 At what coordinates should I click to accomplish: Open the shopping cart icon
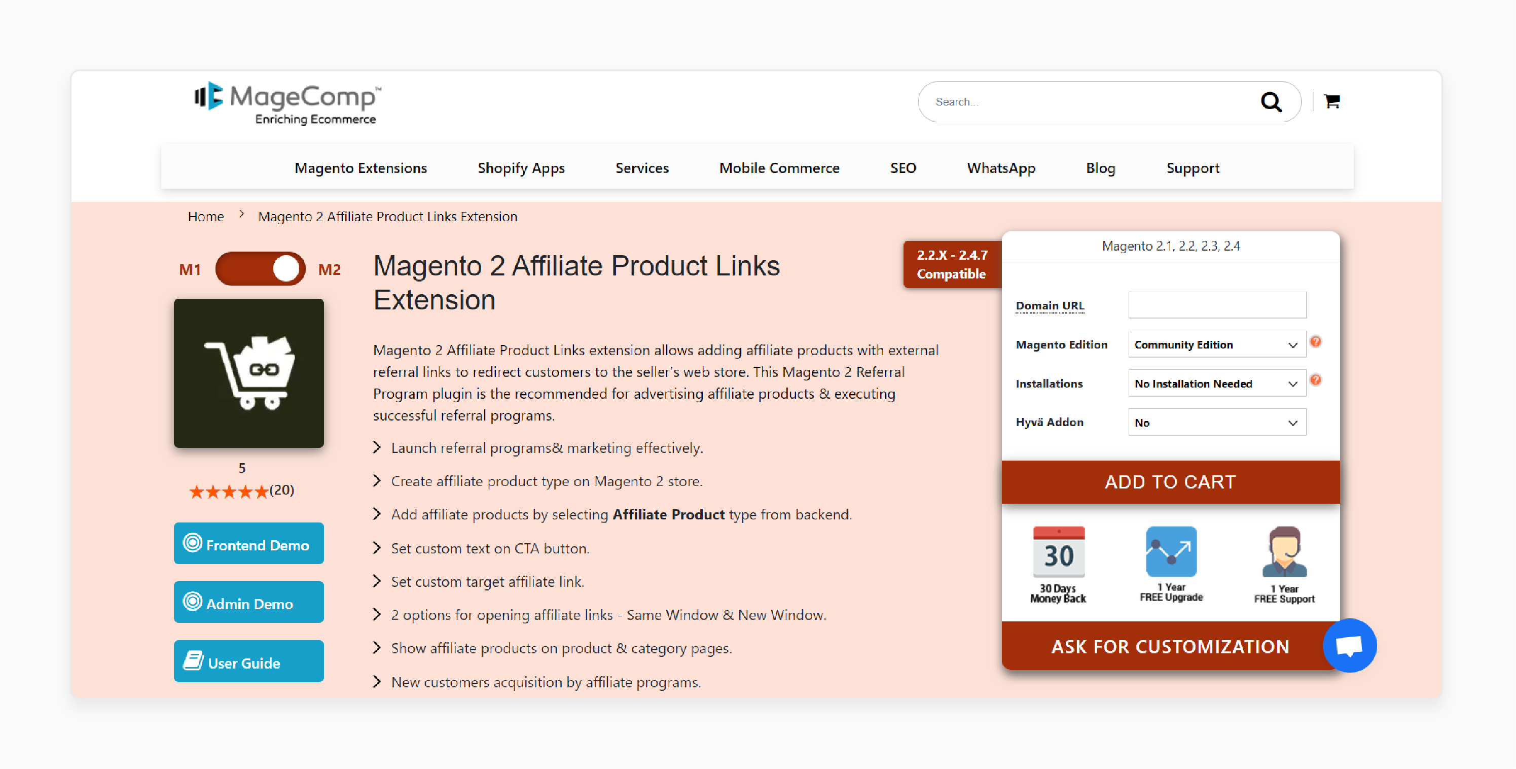[x=1332, y=101]
